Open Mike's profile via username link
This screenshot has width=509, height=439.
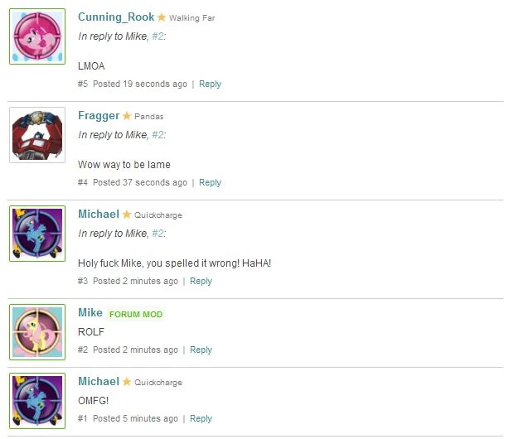(90, 312)
